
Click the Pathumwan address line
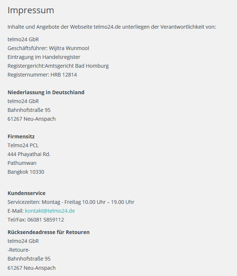point(22,163)
